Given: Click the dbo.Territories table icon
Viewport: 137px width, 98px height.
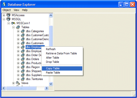Looking at the screenshot, I should 23,79.
